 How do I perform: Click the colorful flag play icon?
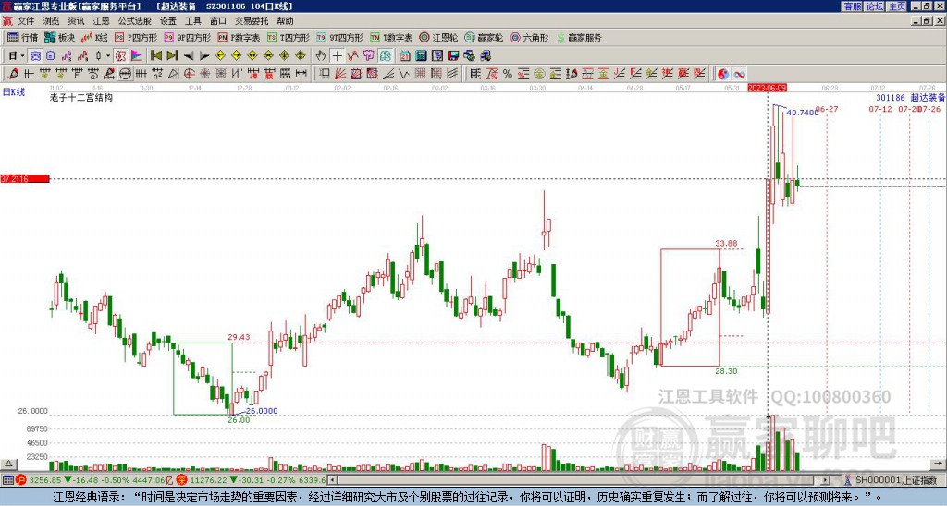coord(137,56)
